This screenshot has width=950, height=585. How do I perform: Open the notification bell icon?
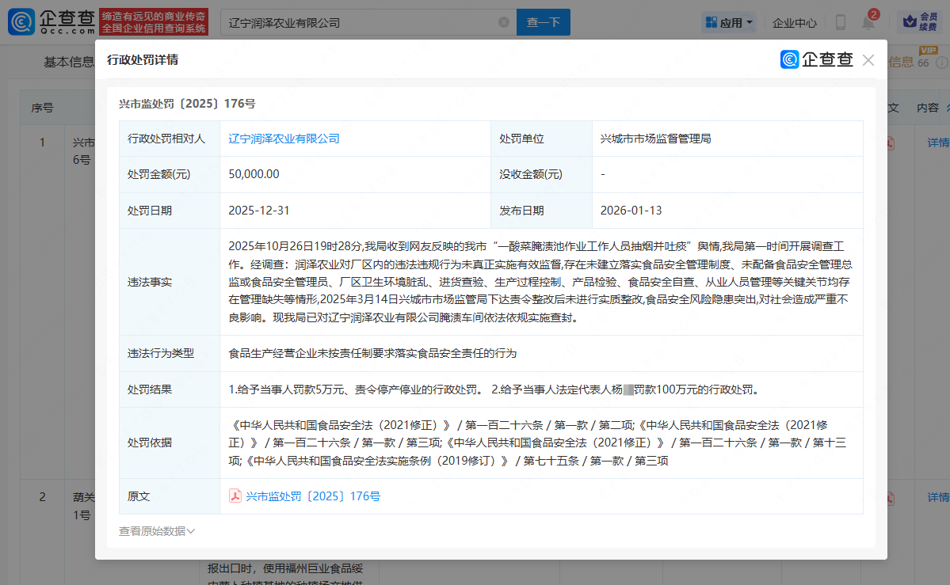click(868, 23)
